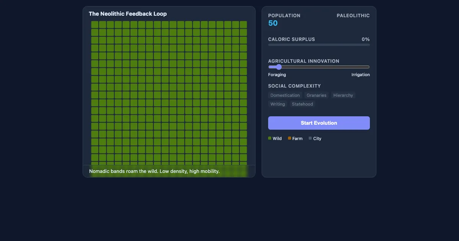Select the Statehood complexity tag
The image size is (459, 241).
coord(303,104)
